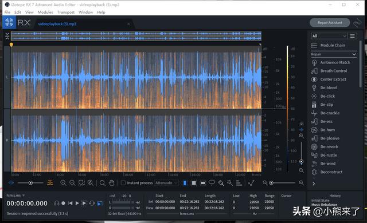This screenshot has height=223, width=367.
Task: Select the Brush selection tool
Action: click(x=221, y=183)
